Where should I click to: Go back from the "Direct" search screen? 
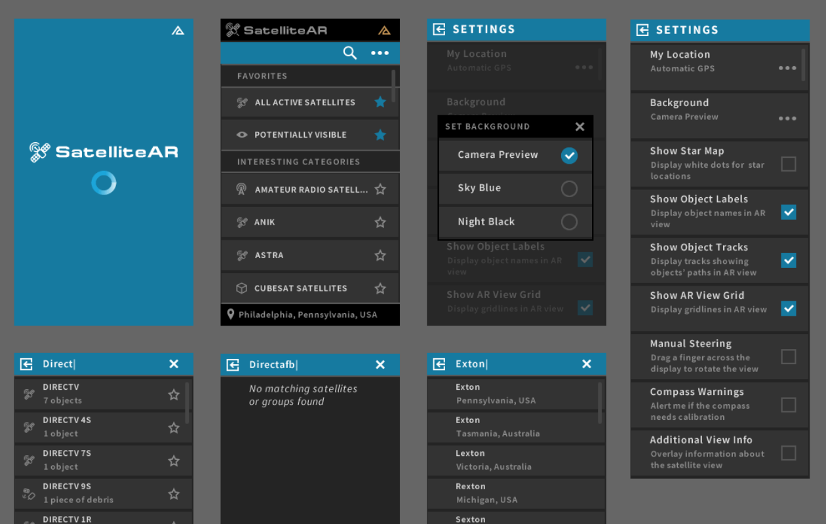point(26,364)
